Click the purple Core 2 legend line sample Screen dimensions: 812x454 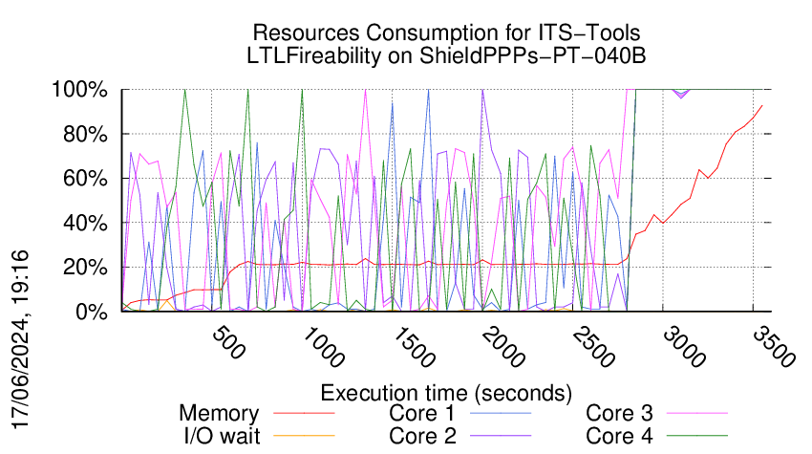click(x=501, y=436)
